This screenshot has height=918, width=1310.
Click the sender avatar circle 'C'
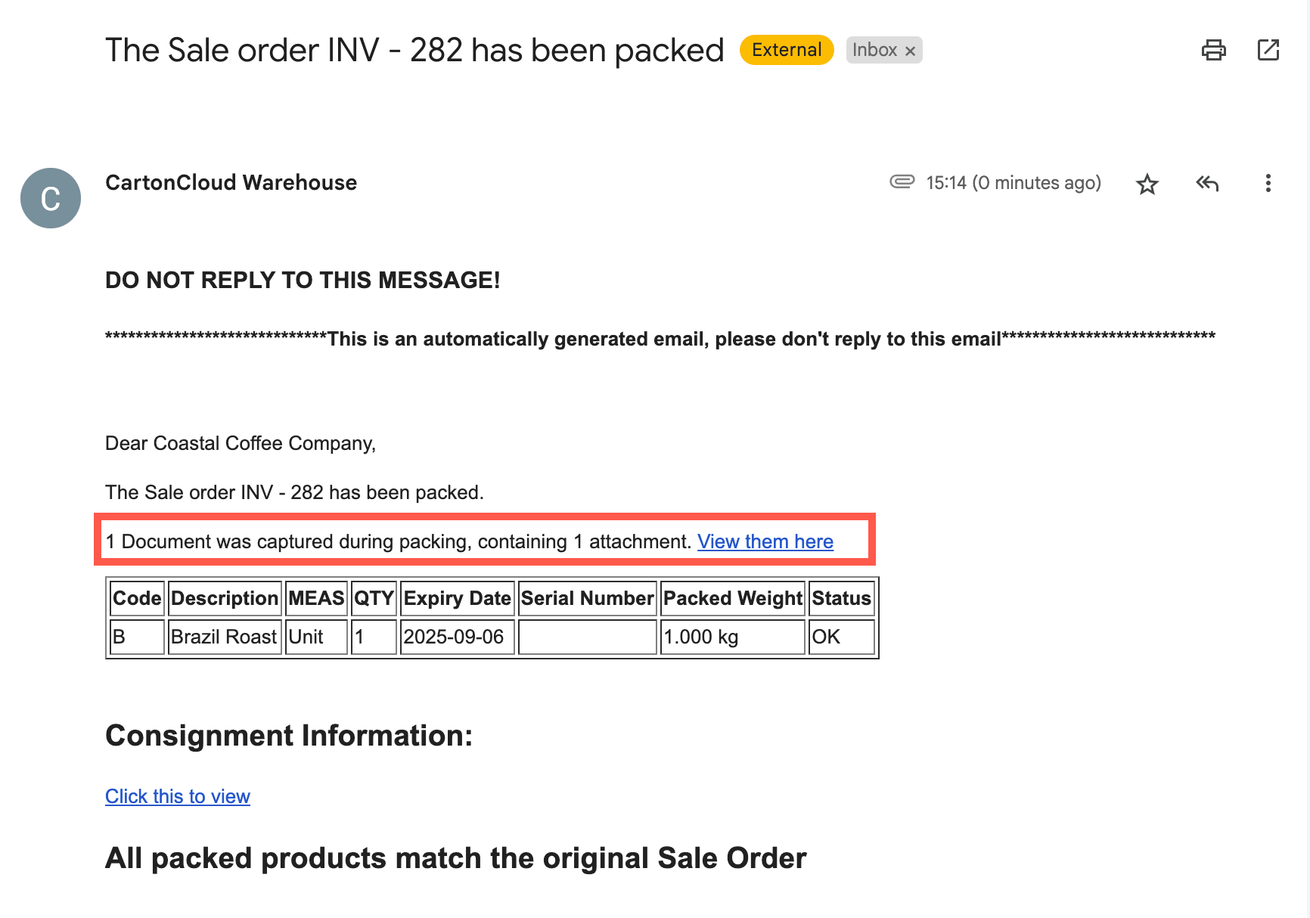coord(51,198)
